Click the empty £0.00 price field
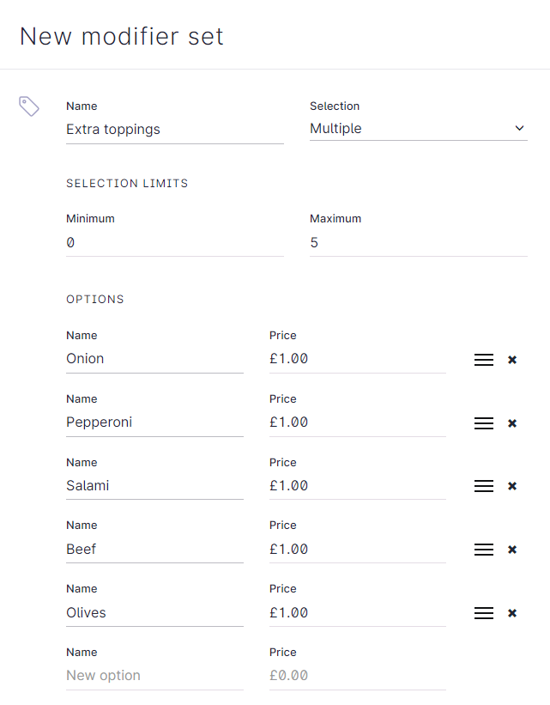This screenshot has height=705, width=550. point(357,676)
